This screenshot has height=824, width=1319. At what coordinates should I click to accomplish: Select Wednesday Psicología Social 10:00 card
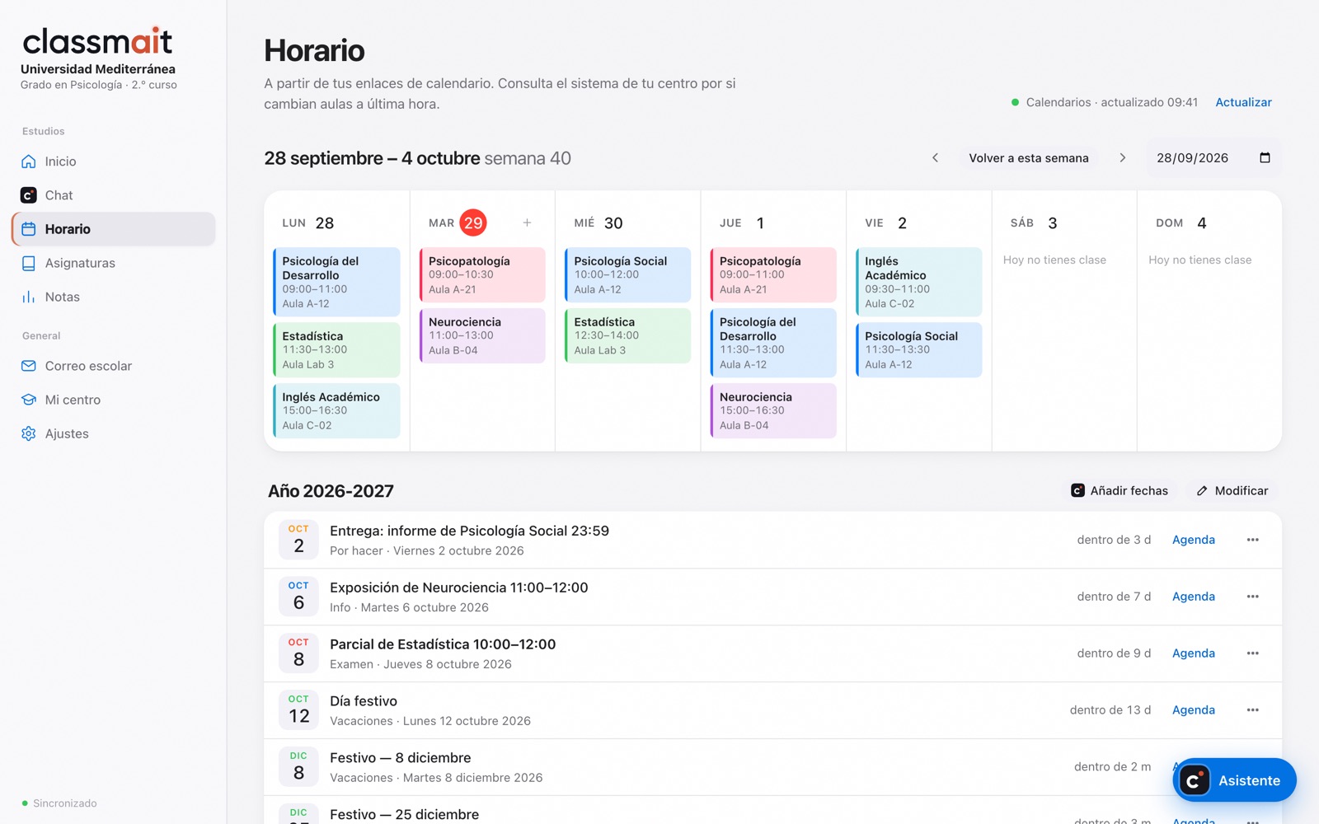coord(627,274)
